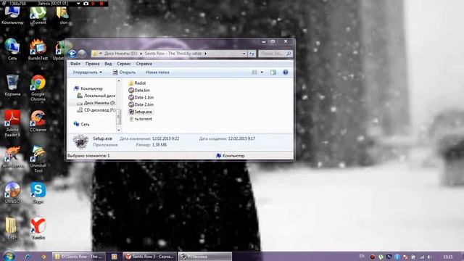
Task: Open the Корзина recycle bin
Action: tap(12, 86)
